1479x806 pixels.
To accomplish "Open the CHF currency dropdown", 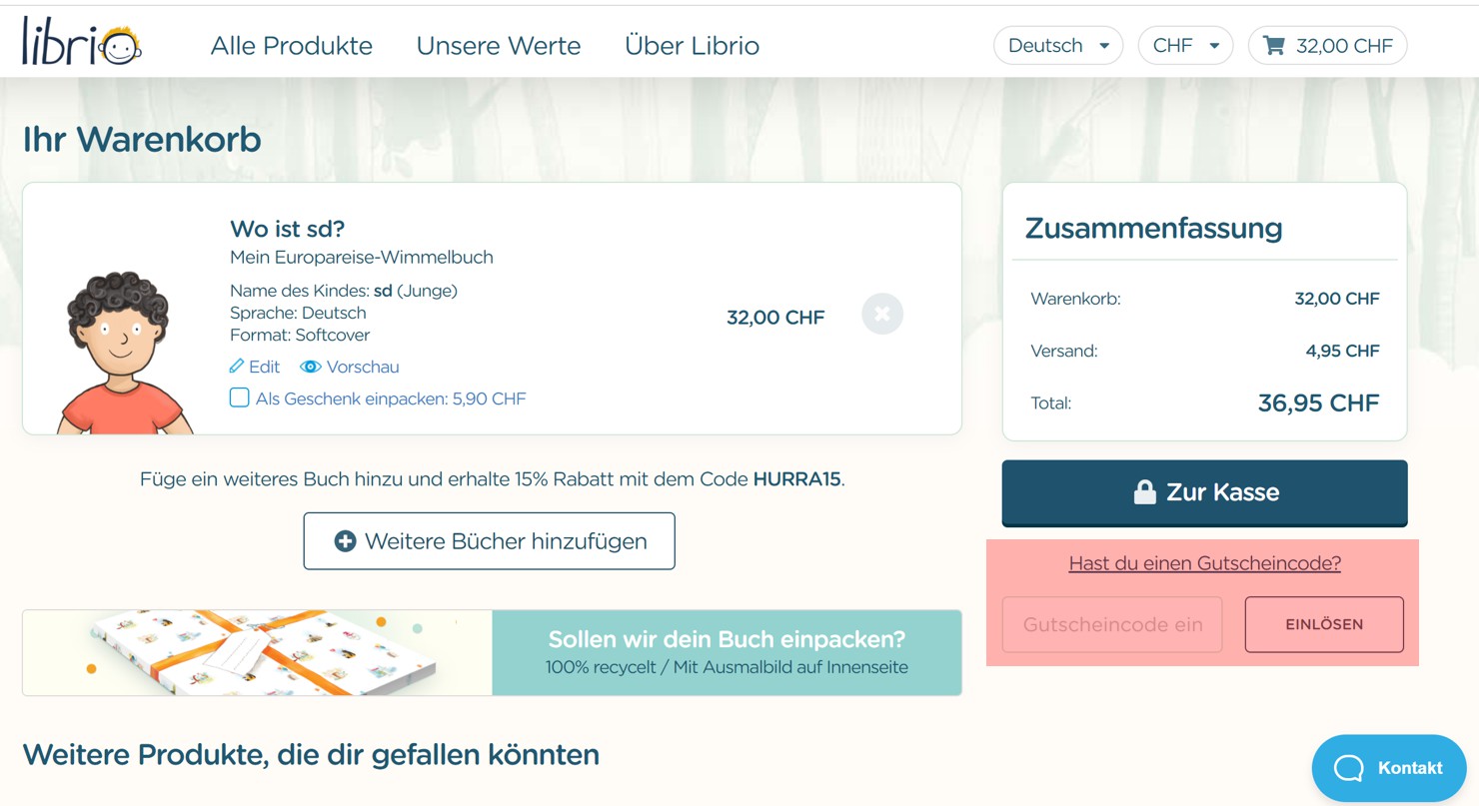I will tap(1185, 46).
